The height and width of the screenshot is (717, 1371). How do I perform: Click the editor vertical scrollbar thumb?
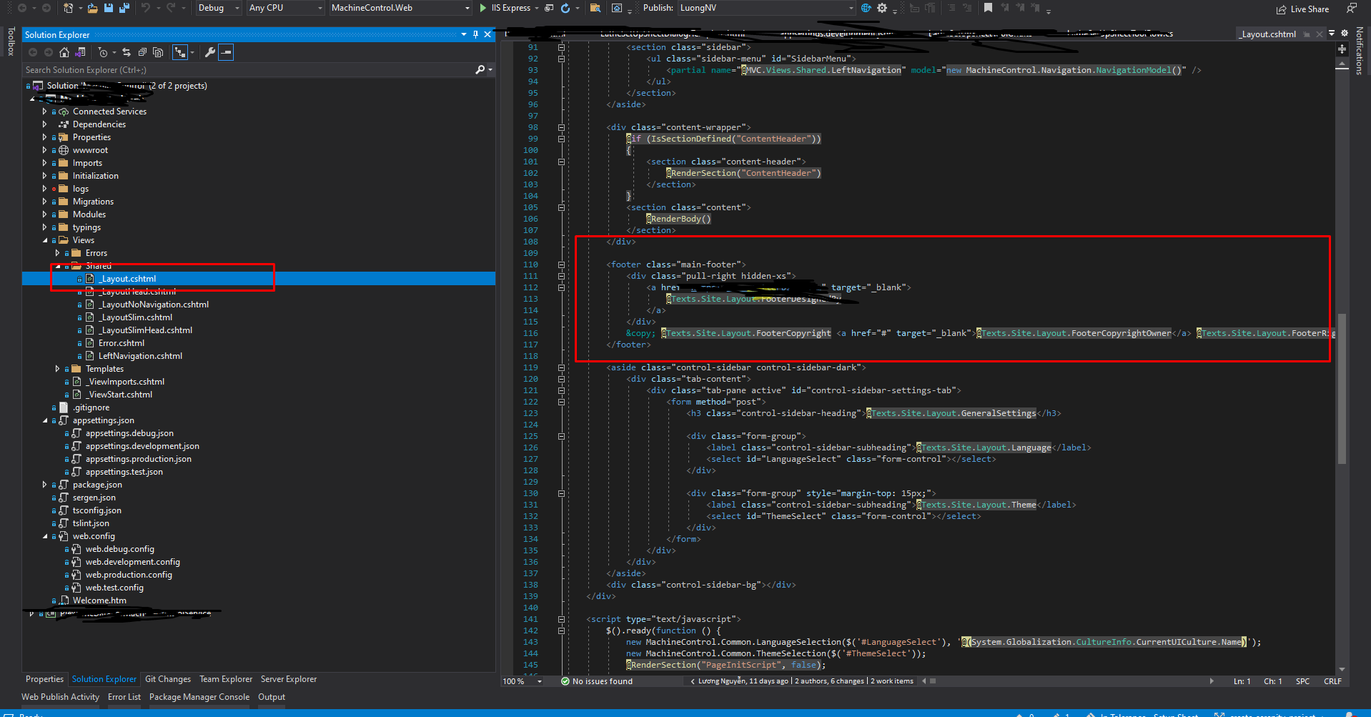[1342, 388]
